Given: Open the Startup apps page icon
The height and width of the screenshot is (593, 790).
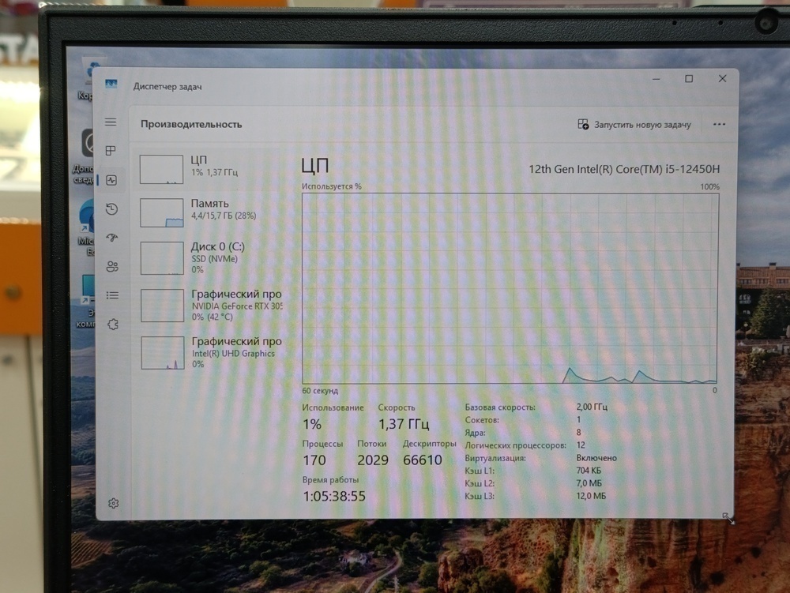Looking at the screenshot, I should click(x=112, y=238).
